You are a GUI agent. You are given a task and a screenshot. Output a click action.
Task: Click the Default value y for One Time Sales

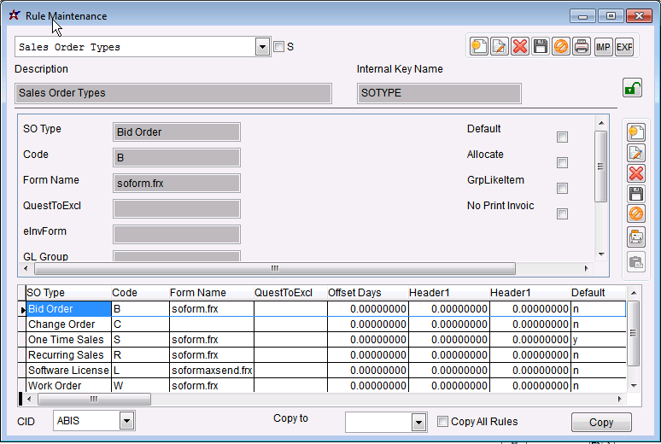(598, 340)
